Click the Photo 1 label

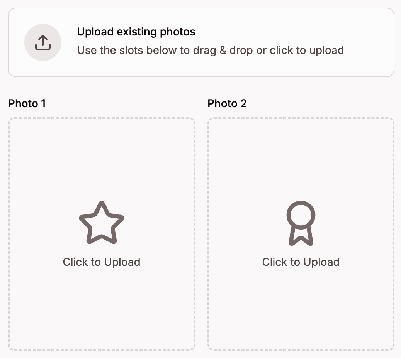(27, 103)
